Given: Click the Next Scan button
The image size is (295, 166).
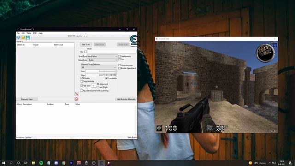Looking at the screenshot, I should [100, 45].
